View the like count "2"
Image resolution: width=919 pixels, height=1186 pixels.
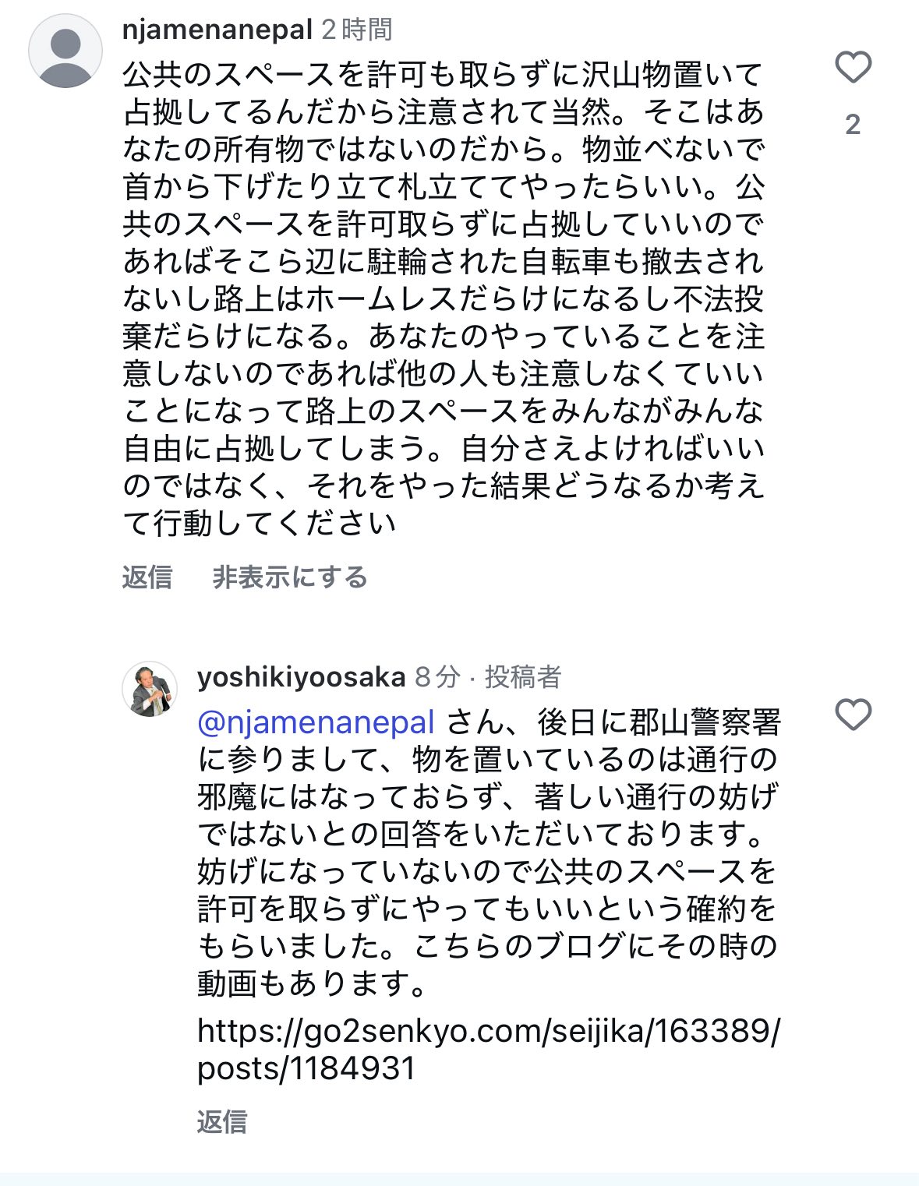(853, 125)
